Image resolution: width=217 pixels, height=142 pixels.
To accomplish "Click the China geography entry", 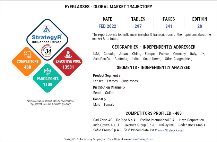I will (x=137, y=54).
